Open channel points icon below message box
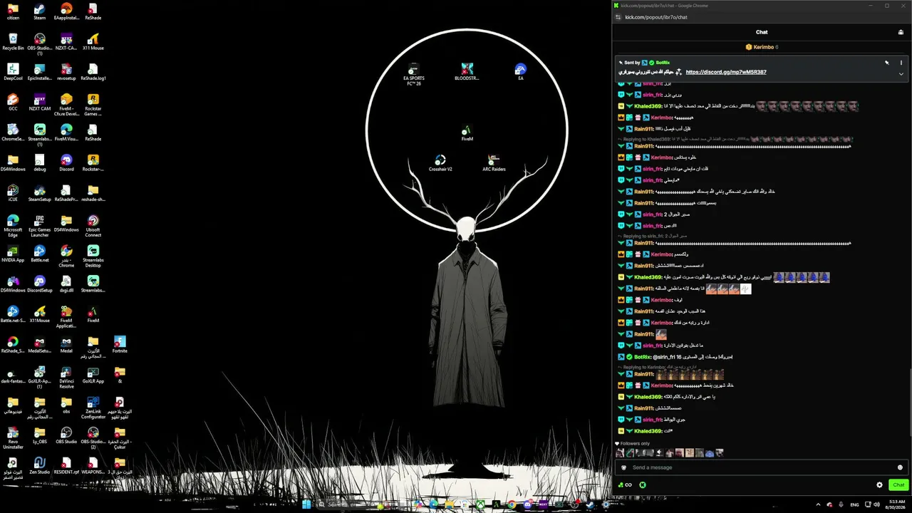This screenshot has width=912, height=513. (625, 485)
